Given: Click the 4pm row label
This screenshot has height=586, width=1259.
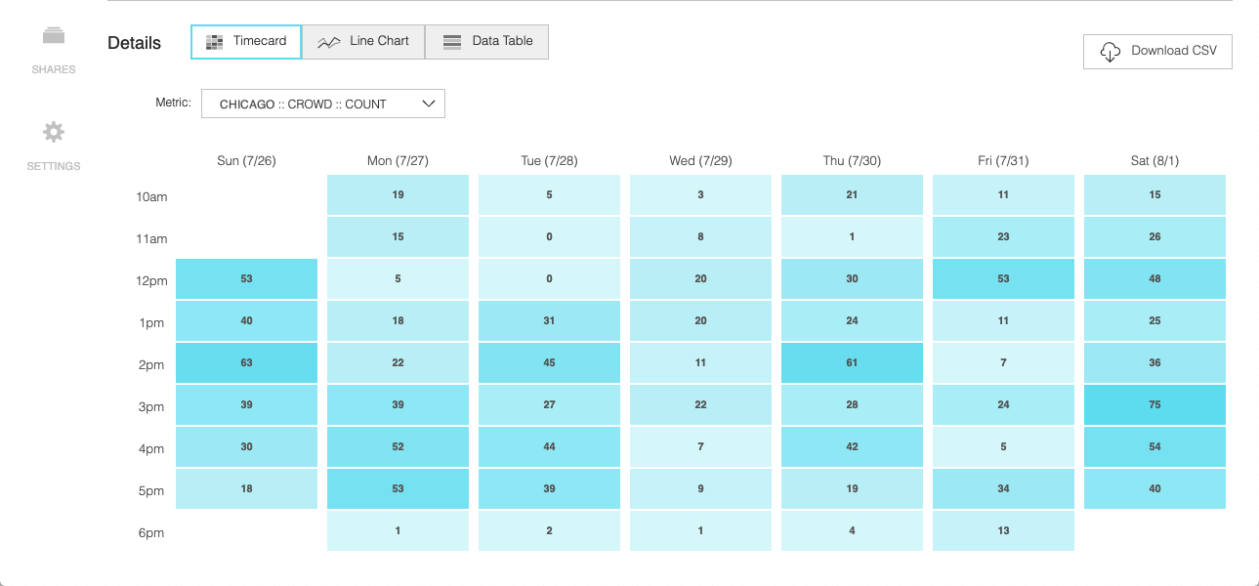Looking at the screenshot, I should point(151,449).
